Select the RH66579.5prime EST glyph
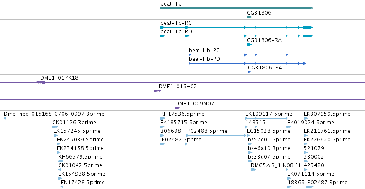 60,161
